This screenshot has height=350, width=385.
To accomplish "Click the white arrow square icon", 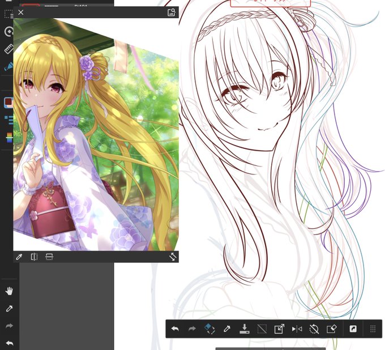I will click(x=353, y=328).
